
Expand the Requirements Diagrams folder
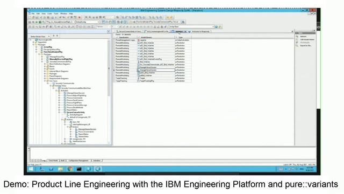click(45, 79)
